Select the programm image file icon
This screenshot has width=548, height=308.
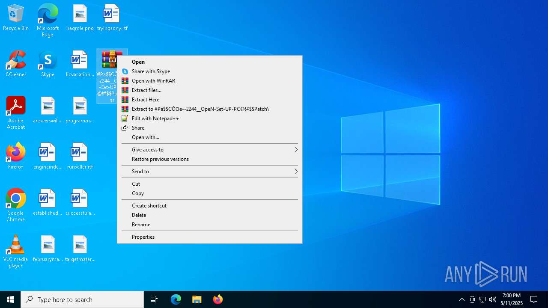tap(80, 110)
